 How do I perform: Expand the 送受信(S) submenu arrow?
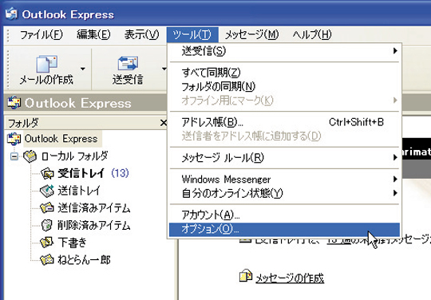pos(395,51)
